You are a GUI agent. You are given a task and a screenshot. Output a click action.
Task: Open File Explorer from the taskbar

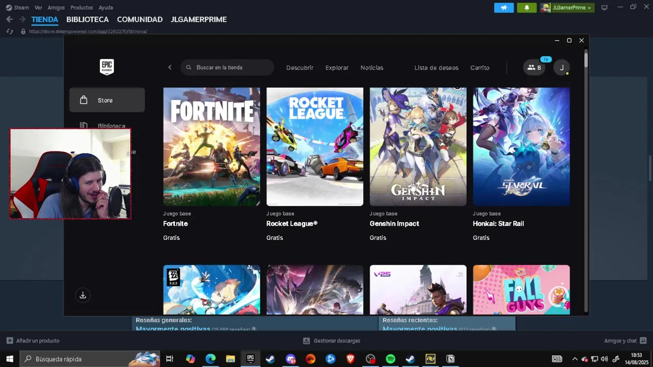(231, 359)
